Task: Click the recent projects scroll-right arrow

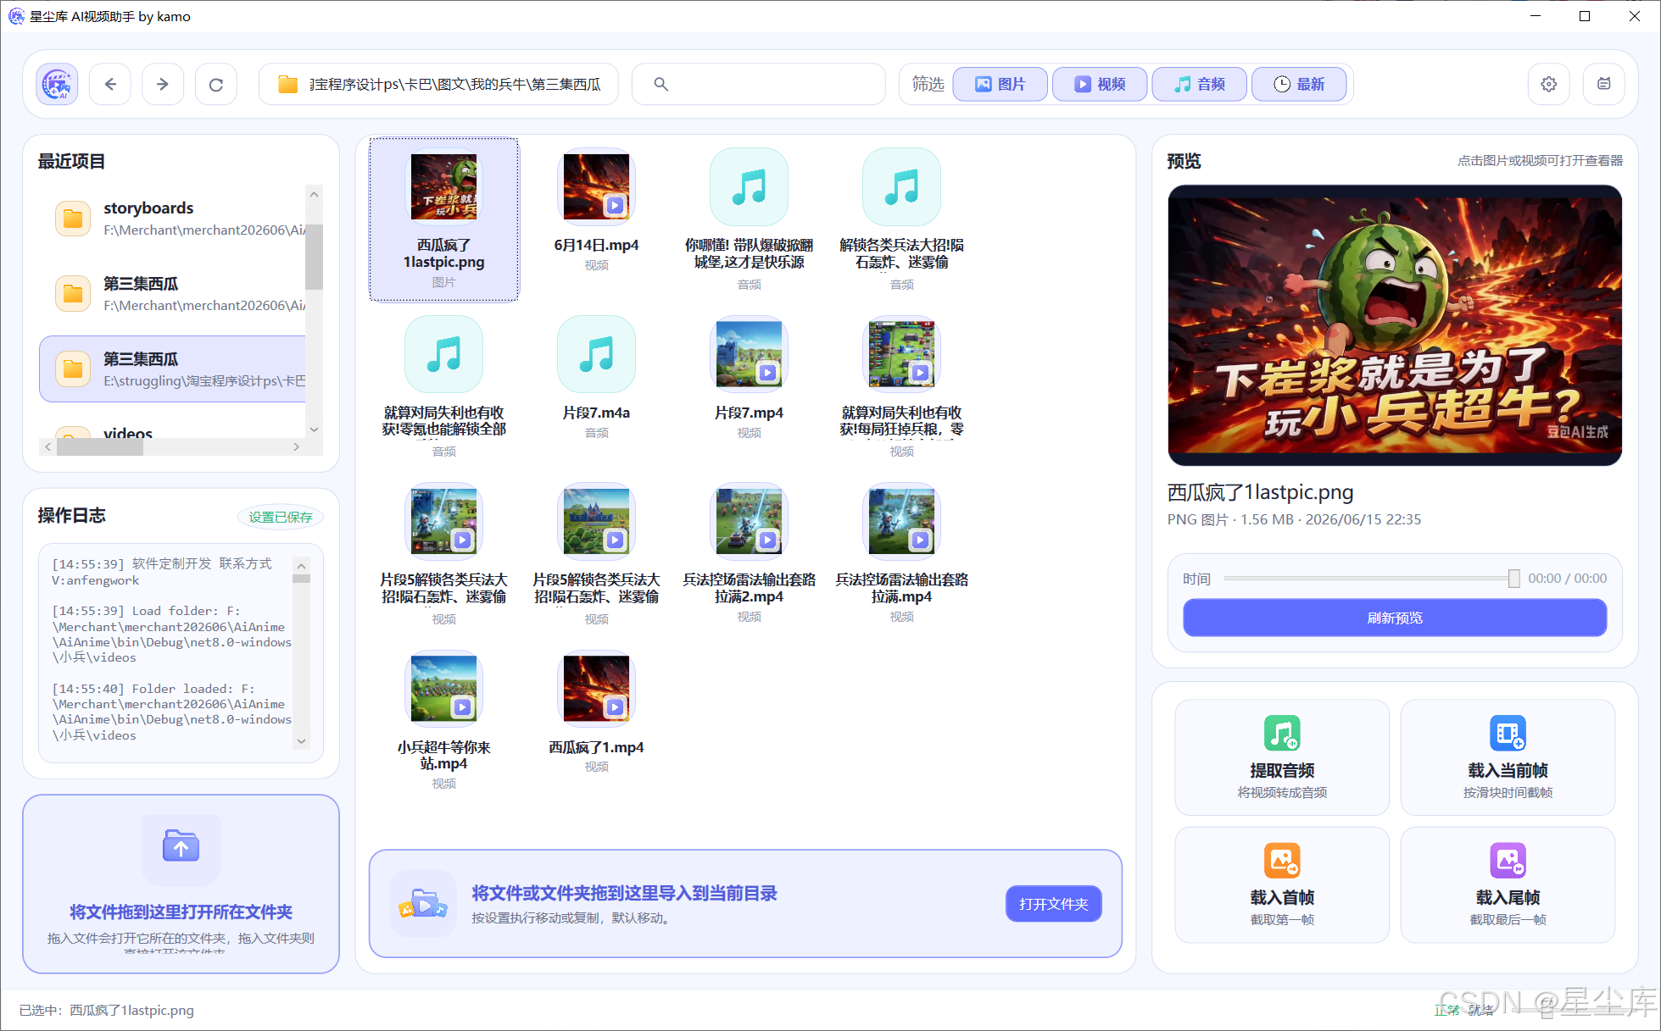Action: click(296, 446)
